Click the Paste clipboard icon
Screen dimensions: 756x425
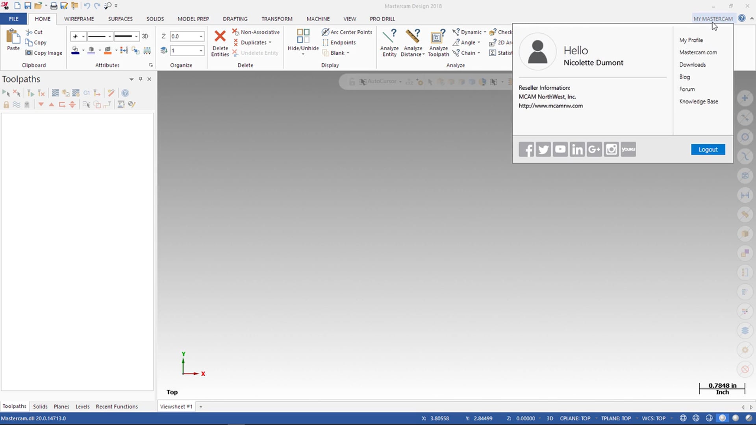pos(13,37)
